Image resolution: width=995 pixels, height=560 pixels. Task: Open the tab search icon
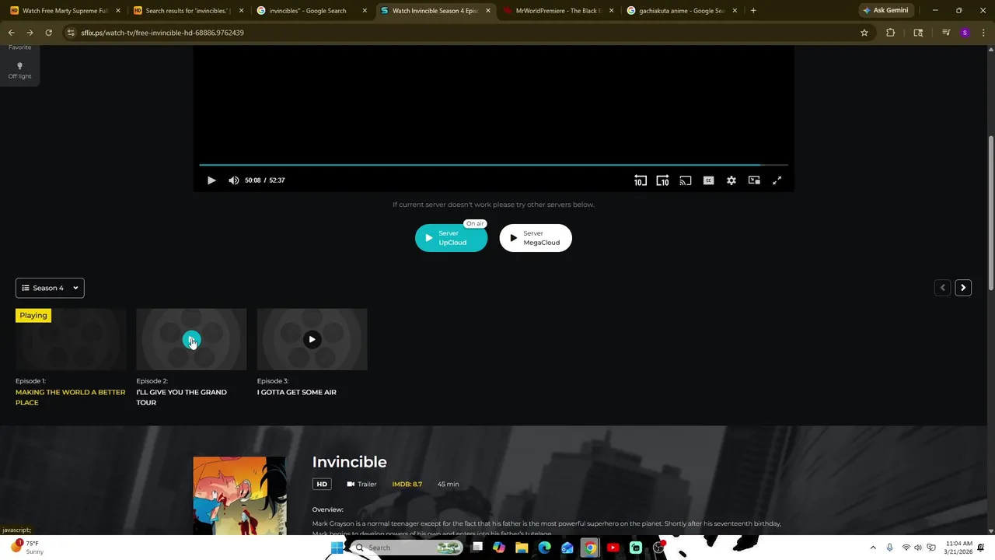click(918, 33)
